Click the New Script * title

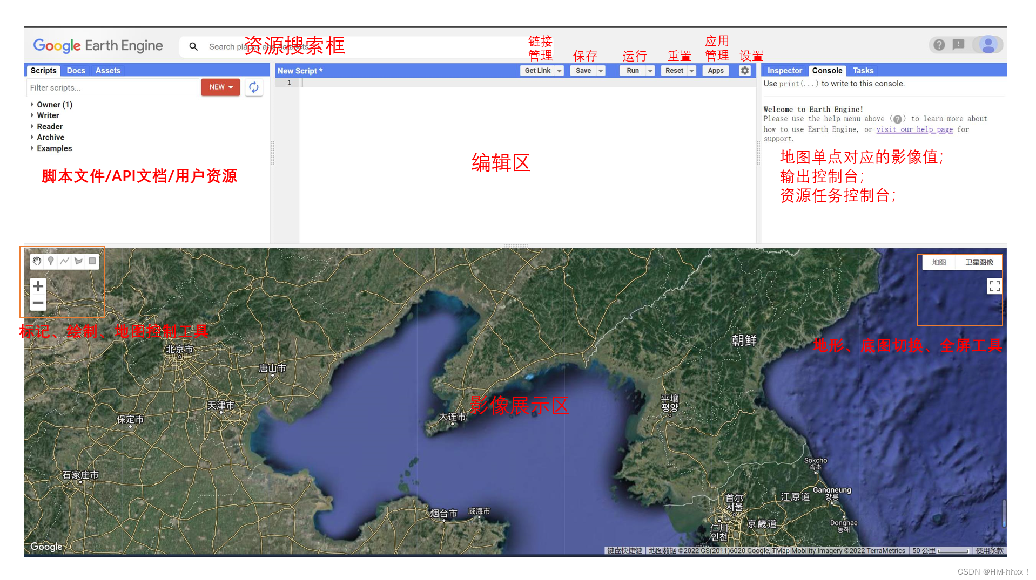(x=300, y=71)
